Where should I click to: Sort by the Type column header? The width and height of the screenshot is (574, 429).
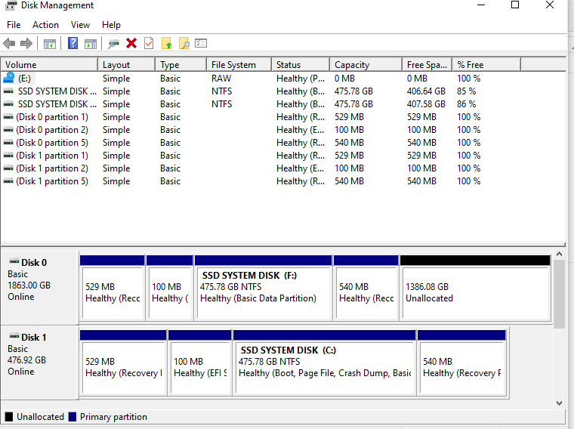coord(181,65)
